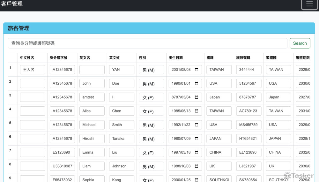Screen dimensions: 319x182
Task: Click the Search button
Action: coord(300,43)
